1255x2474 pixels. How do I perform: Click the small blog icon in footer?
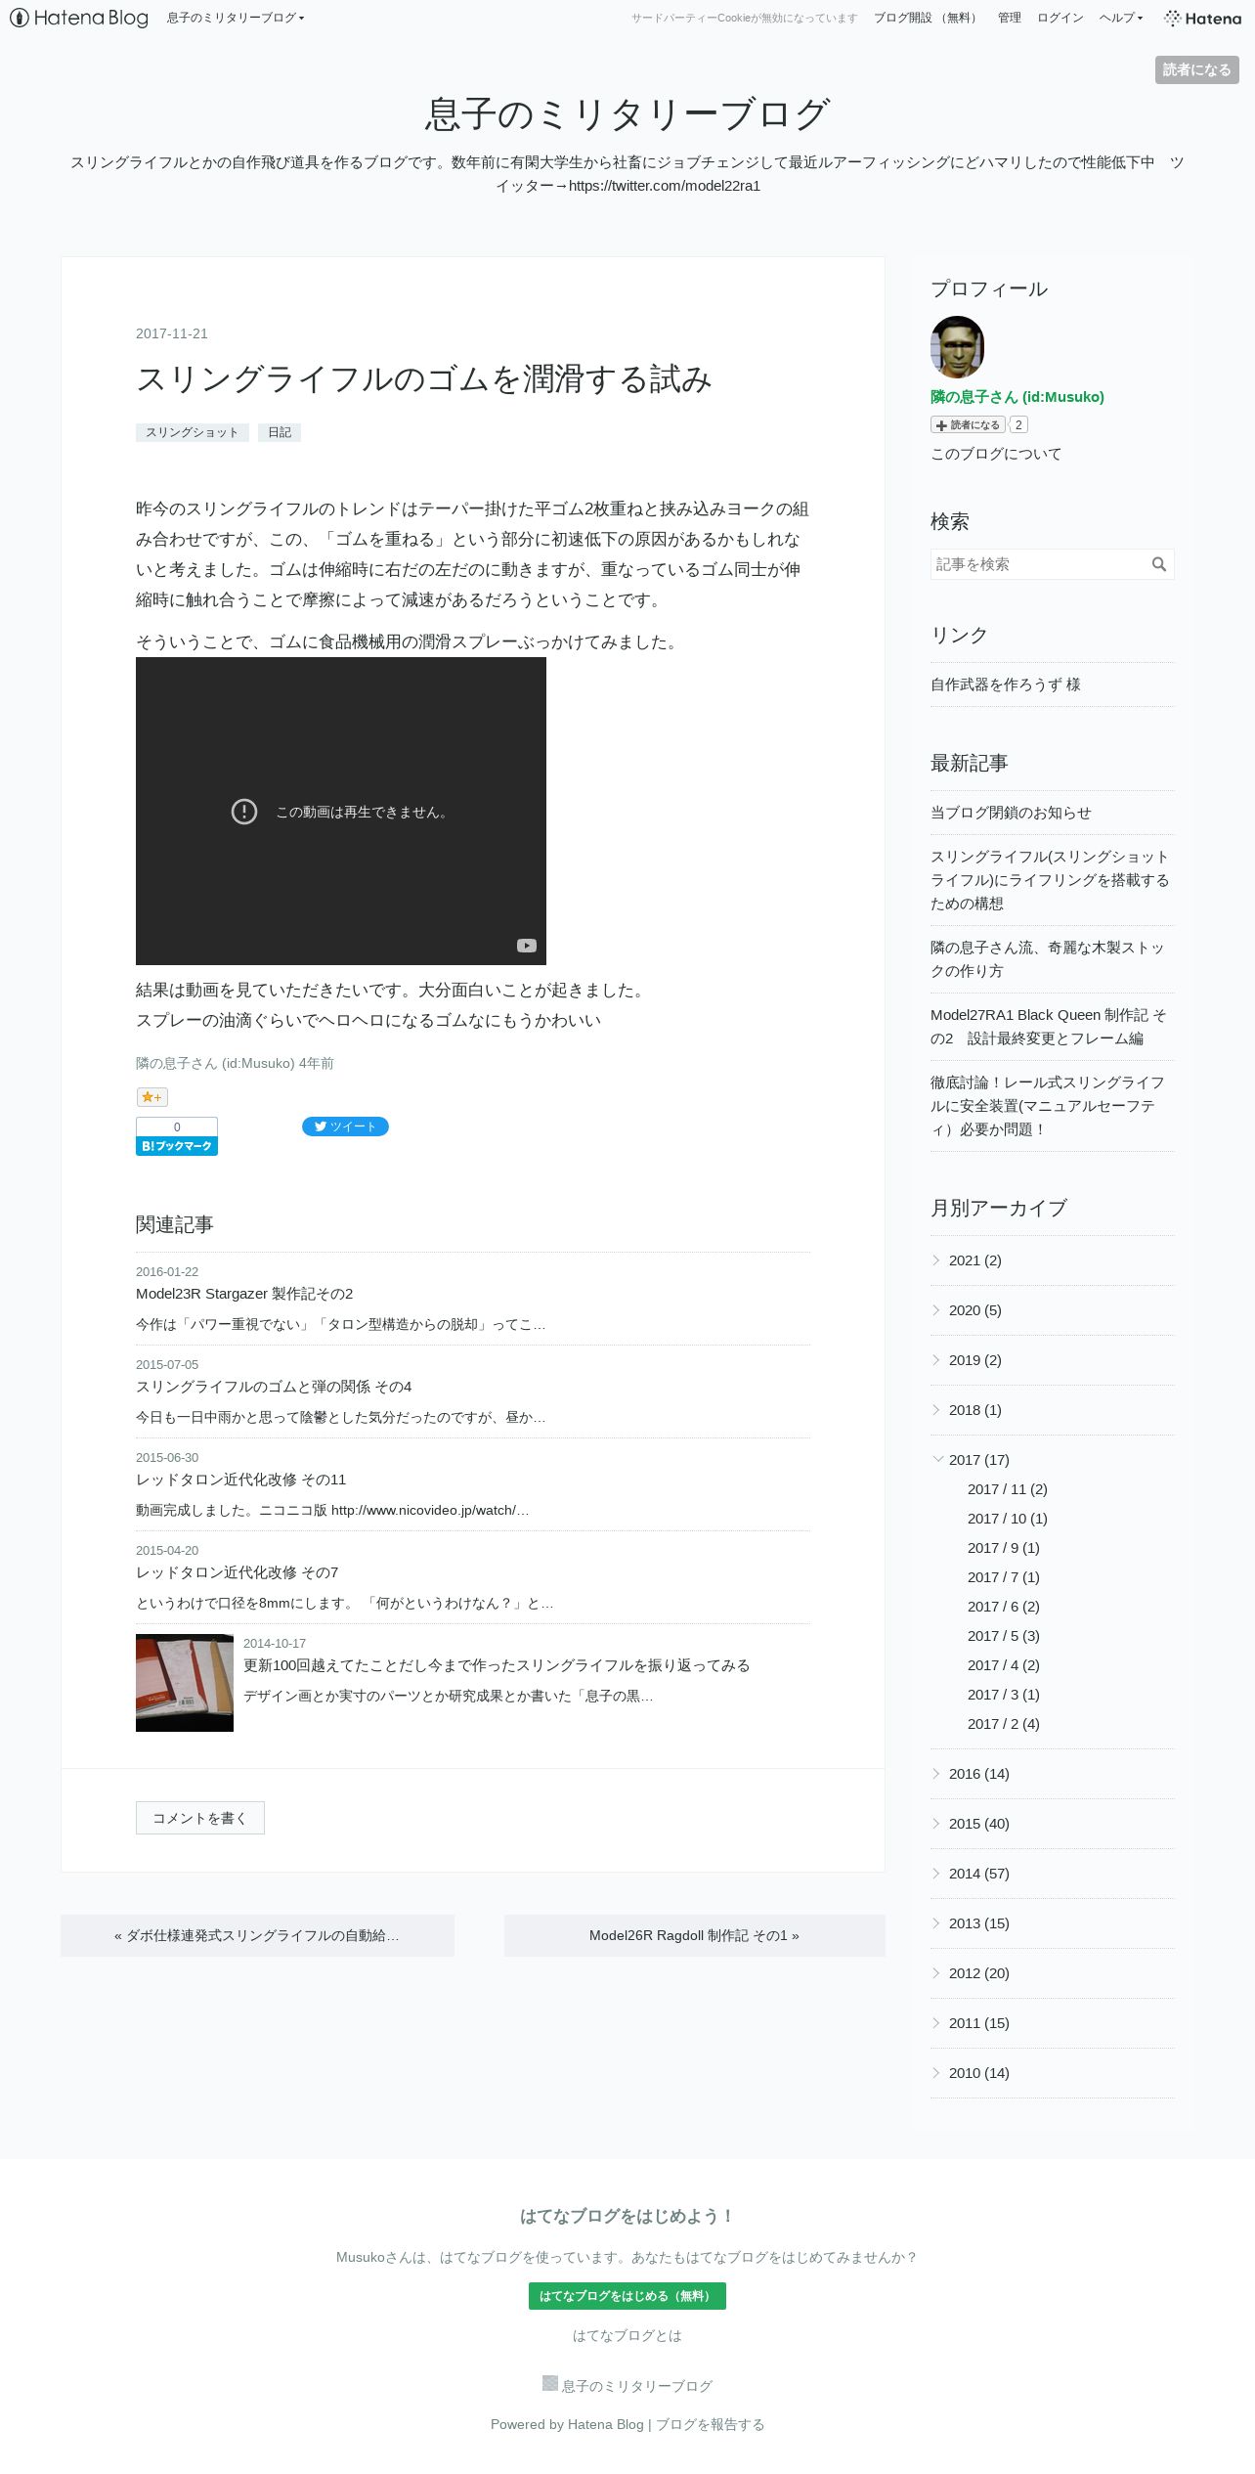[550, 2383]
